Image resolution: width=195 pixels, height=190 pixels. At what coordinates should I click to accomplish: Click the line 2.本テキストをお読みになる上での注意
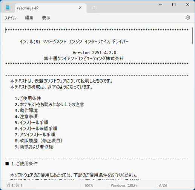49,104
